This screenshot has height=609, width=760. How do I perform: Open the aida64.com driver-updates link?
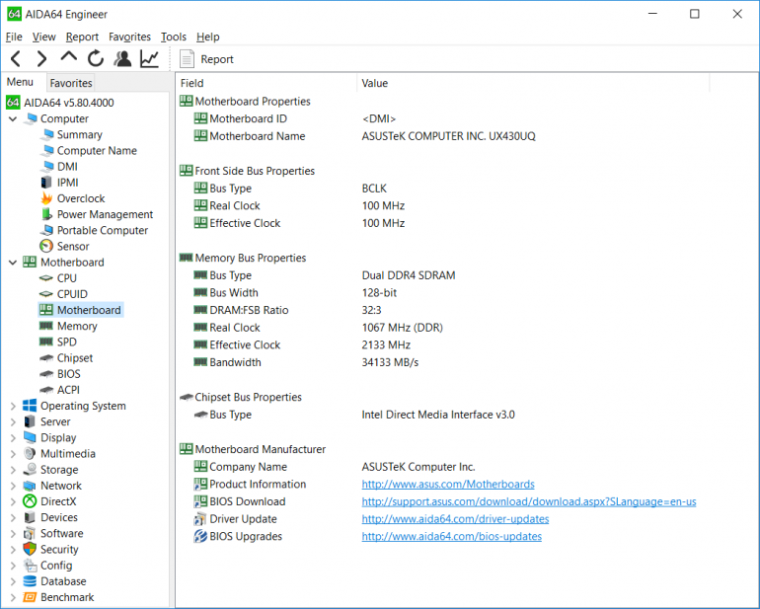click(455, 519)
